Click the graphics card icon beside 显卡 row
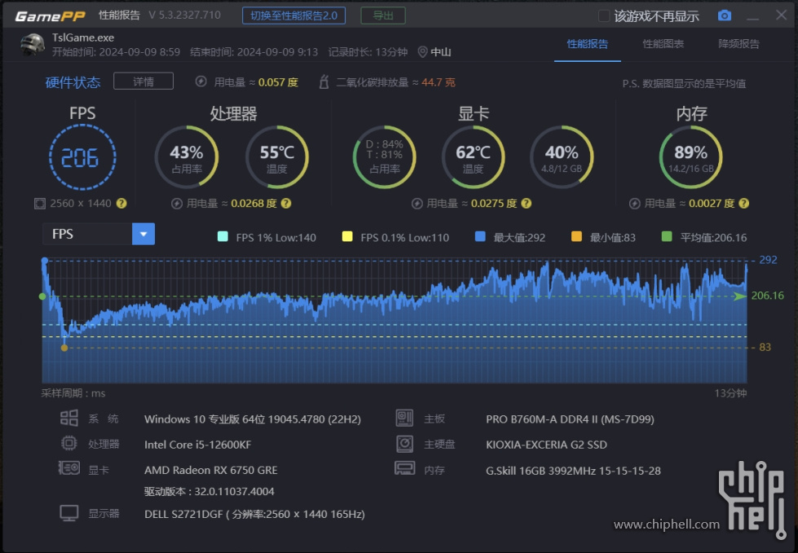 (x=68, y=468)
